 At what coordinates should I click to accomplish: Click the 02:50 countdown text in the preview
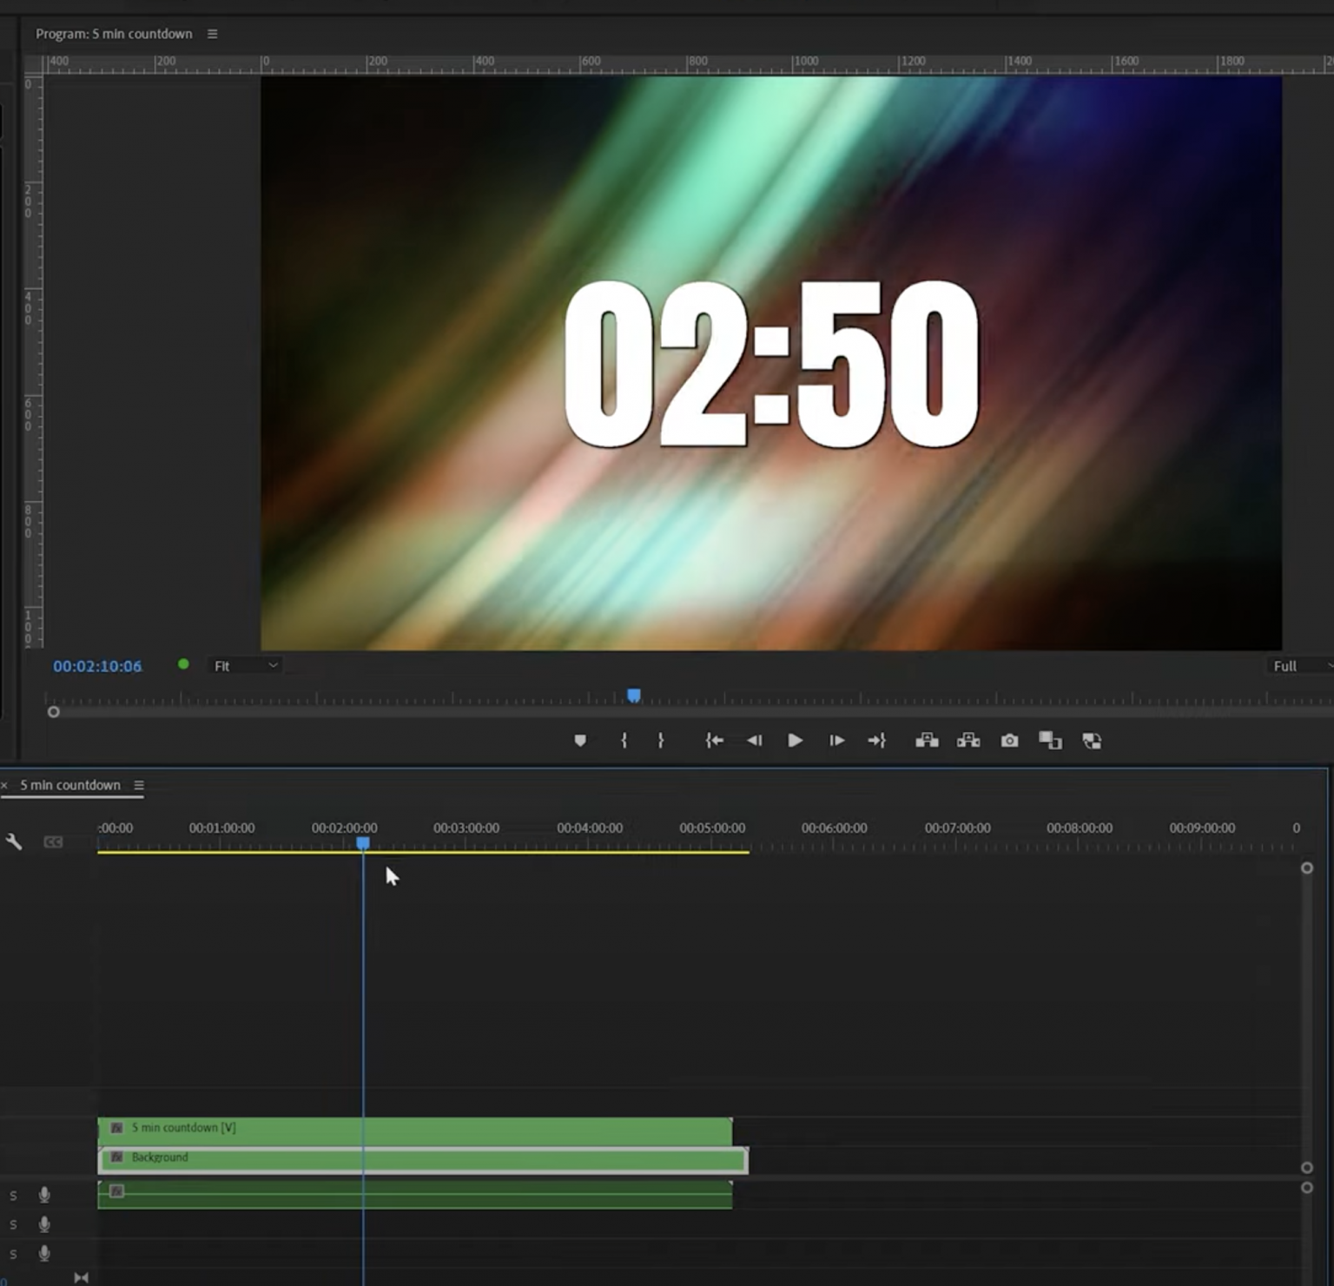772,365
